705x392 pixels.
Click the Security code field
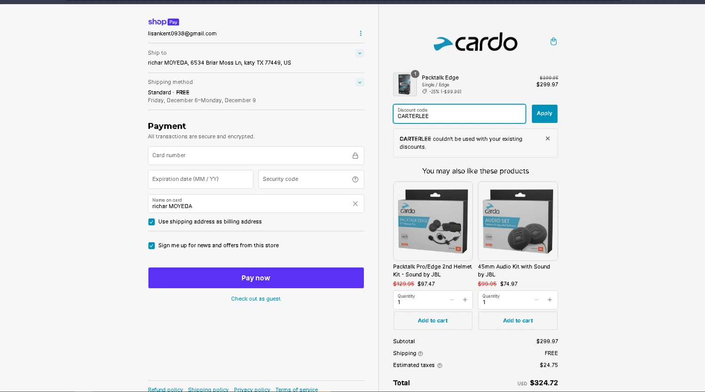[x=311, y=179]
